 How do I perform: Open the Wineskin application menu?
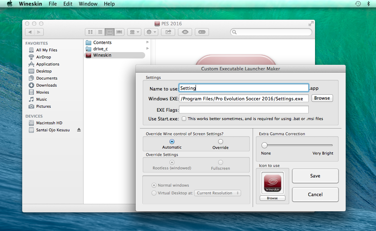click(30, 4)
